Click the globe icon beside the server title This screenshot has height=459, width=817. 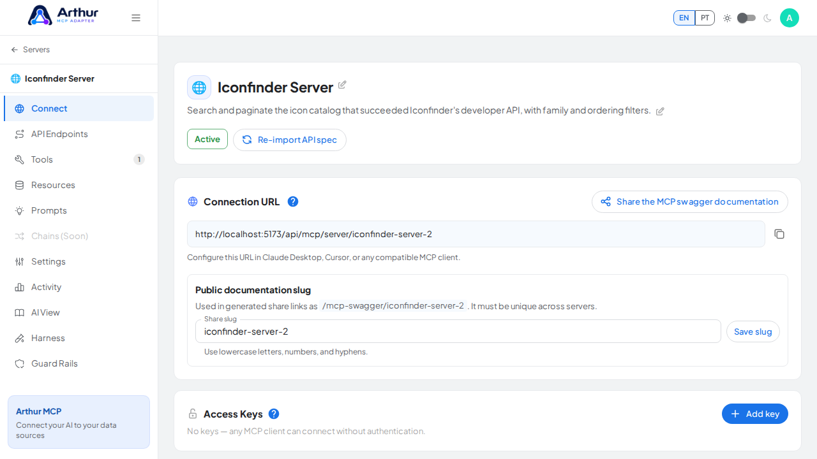(199, 87)
